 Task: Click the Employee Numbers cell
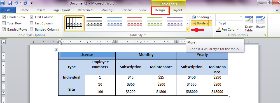pos(100,67)
